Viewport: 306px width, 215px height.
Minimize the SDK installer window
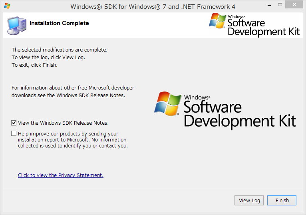pyautogui.click(x=269, y=5)
